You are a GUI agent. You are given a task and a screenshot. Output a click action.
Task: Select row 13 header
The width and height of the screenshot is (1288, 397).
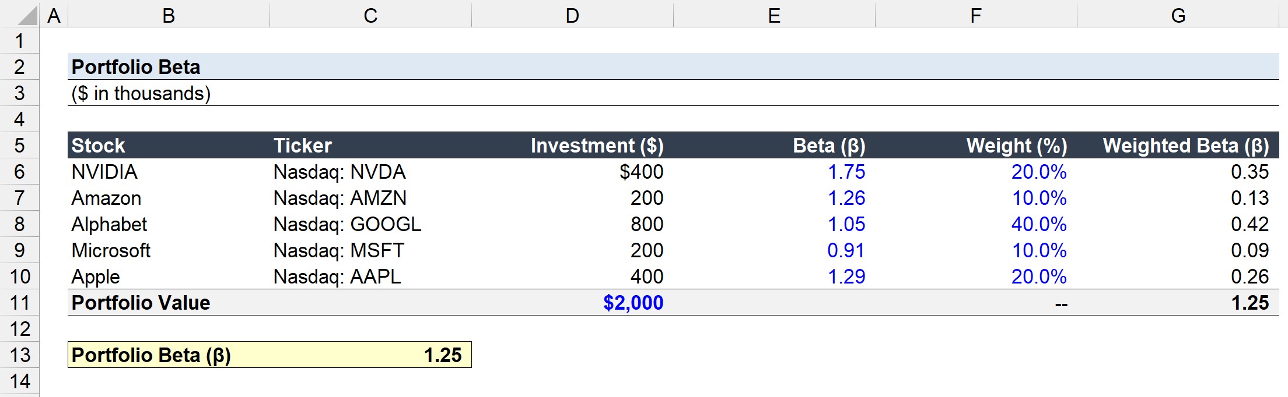pyautogui.click(x=19, y=355)
